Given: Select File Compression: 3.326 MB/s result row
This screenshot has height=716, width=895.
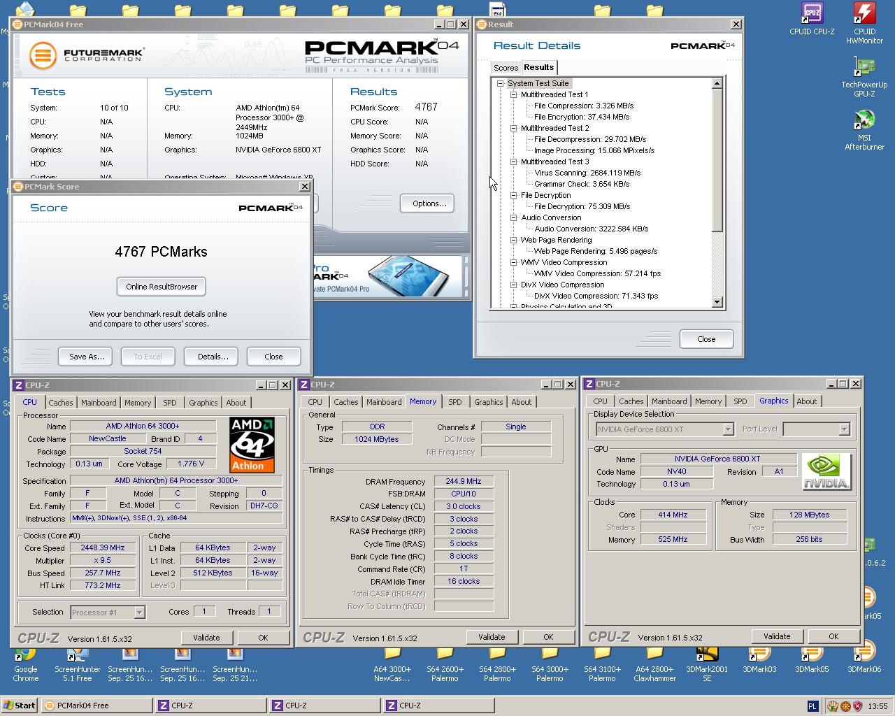Looking at the screenshot, I should pos(584,106).
